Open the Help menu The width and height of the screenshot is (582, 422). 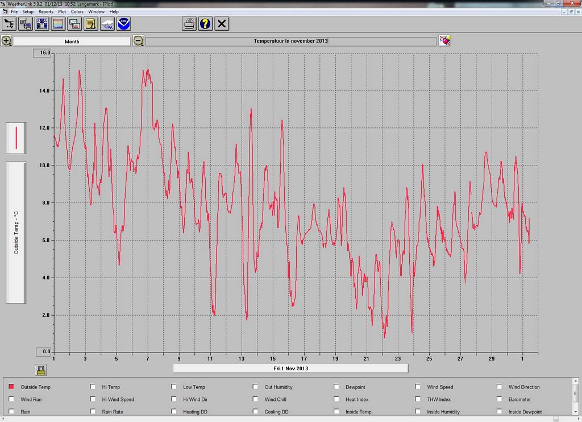[114, 11]
